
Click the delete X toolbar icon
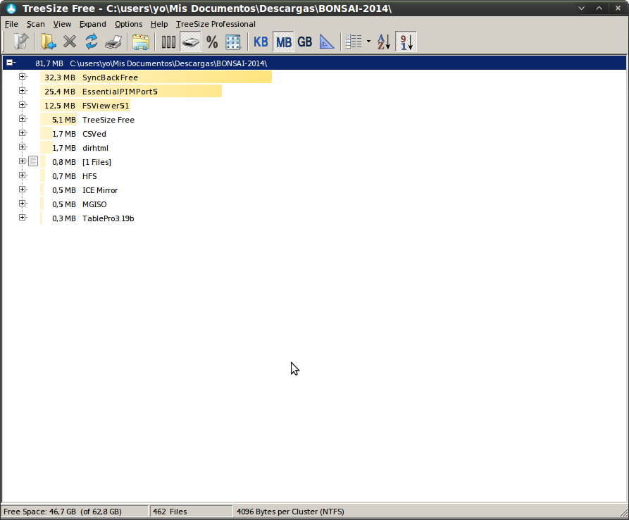(x=70, y=42)
